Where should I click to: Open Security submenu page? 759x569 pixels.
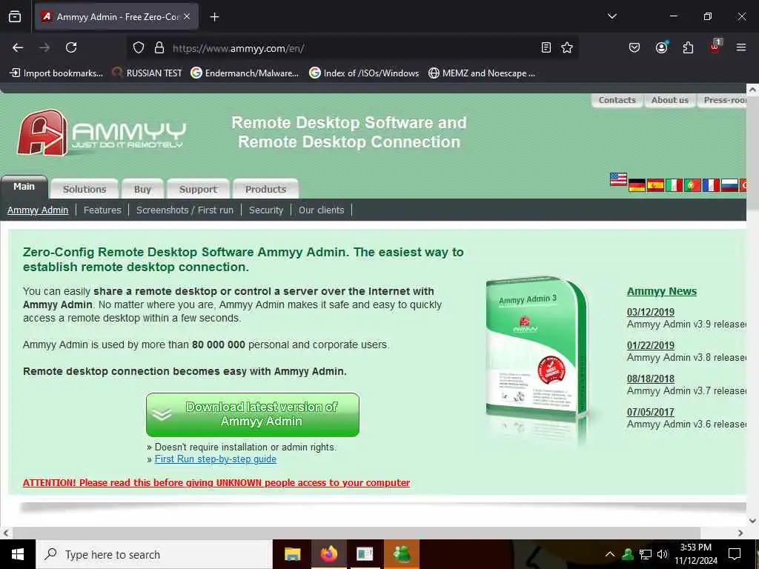coord(266,210)
